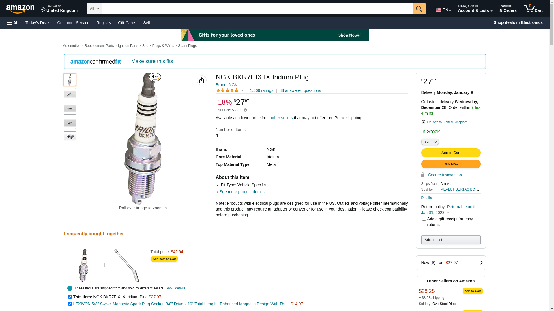
Task: Select Gift Cards navigation item
Action: coord(127,23)
